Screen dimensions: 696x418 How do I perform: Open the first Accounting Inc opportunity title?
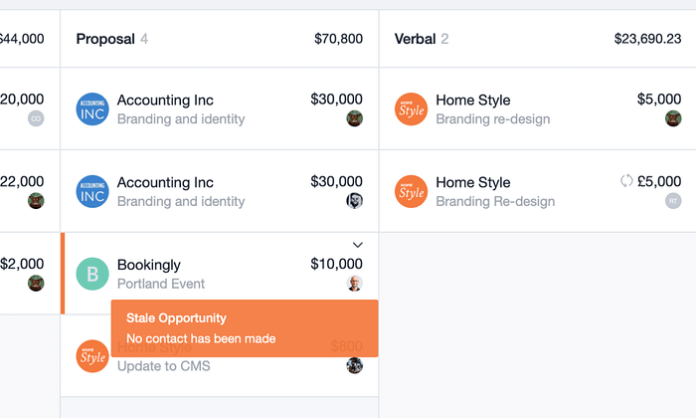[x=165, y=100]
